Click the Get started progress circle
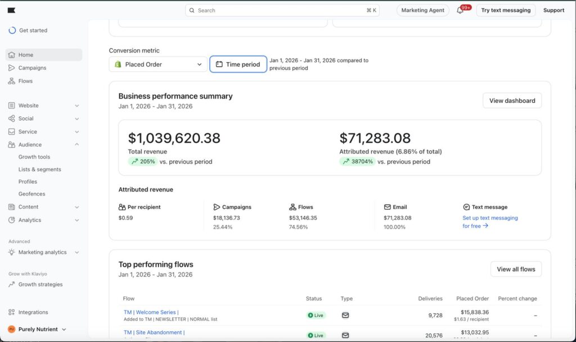The height and width of the screenshot is (342, 576). click(12, 30)
